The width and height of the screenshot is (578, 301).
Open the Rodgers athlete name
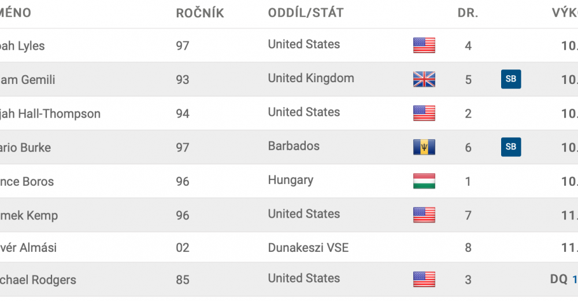(38, 280)
